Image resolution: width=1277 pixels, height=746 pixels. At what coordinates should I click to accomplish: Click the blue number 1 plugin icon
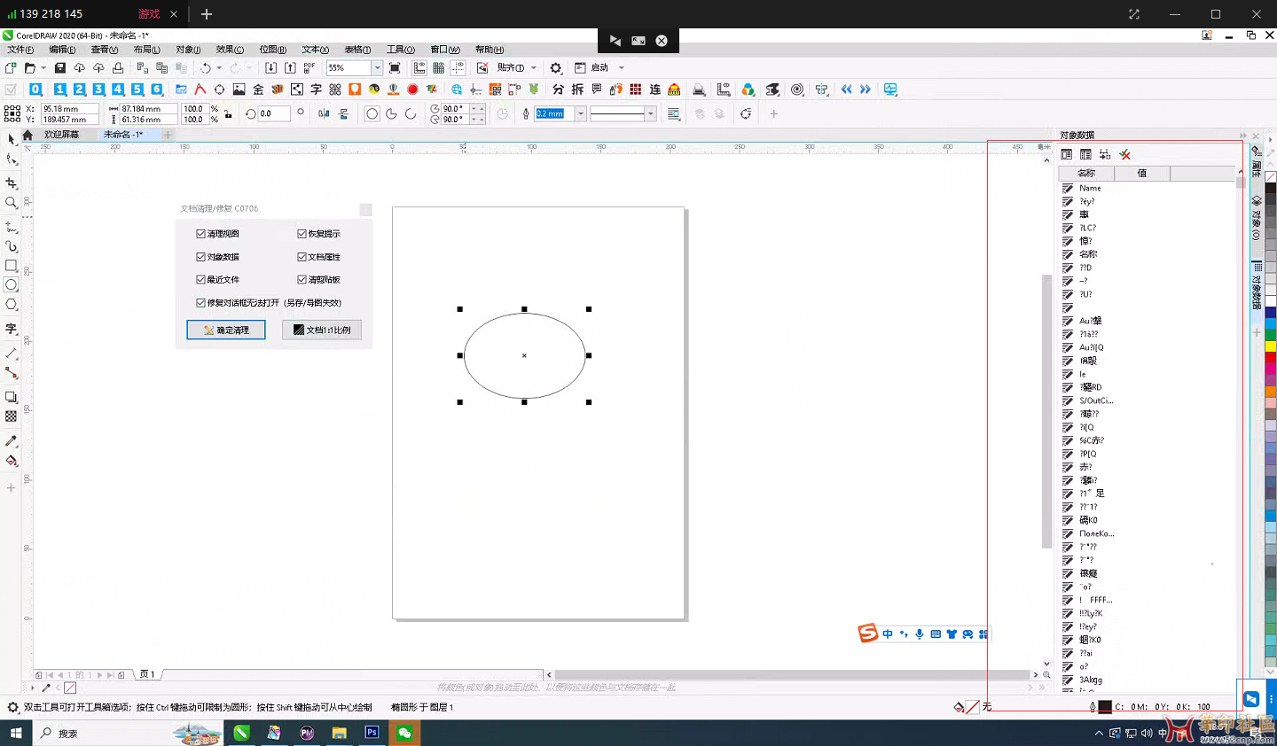59,89
